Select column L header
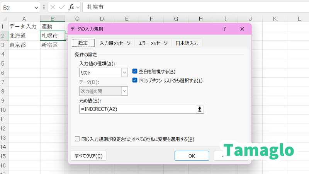The image size is (309, 174). [x=299, y=19]
